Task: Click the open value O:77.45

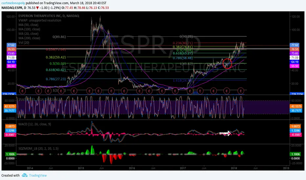Action: pyautogui.click(x=67, y=8)
